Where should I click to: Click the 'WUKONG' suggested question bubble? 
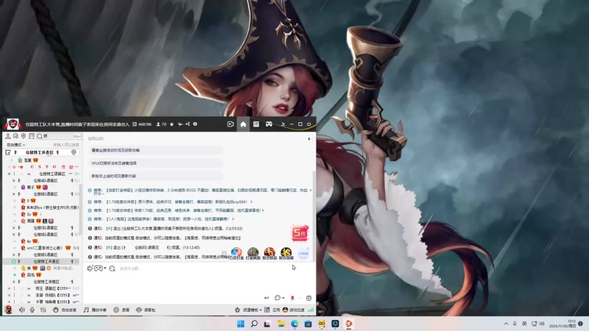coord(156,163)
